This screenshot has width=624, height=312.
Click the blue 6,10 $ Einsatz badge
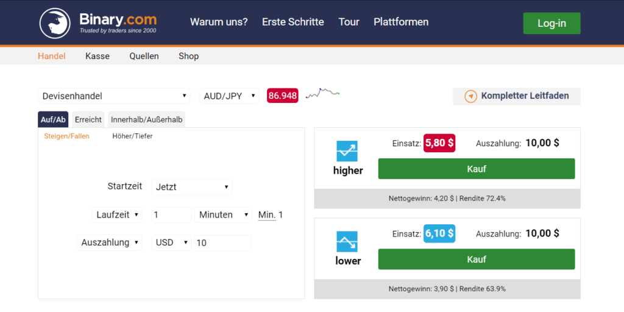pyautogui.click(x=439, y=233)
